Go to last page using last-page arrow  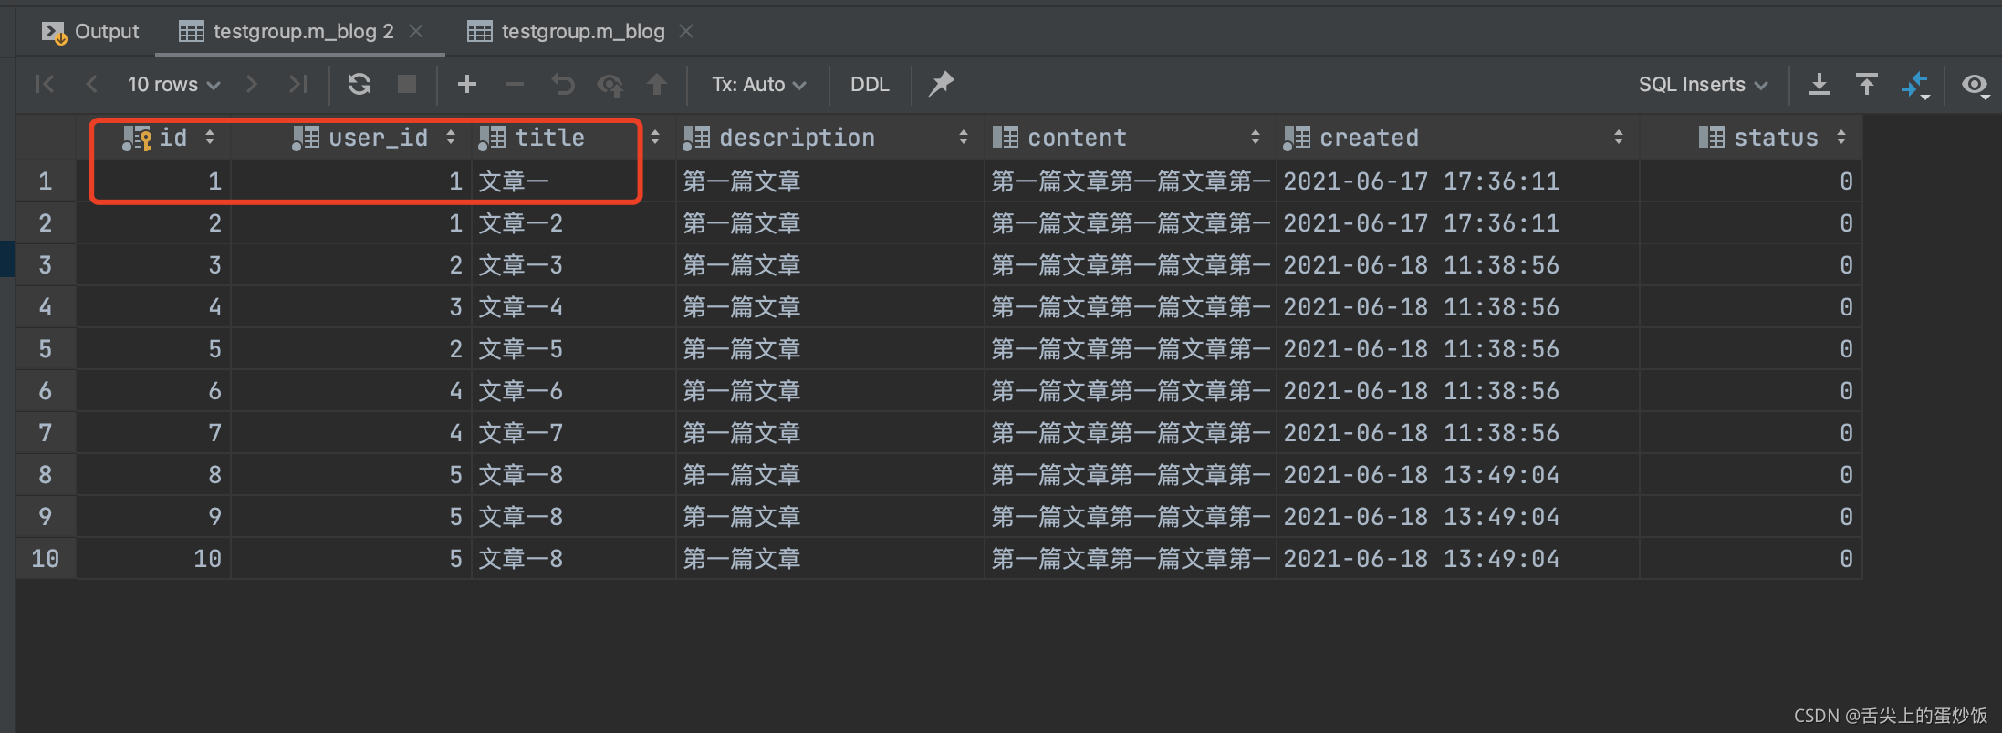(297, 84)
